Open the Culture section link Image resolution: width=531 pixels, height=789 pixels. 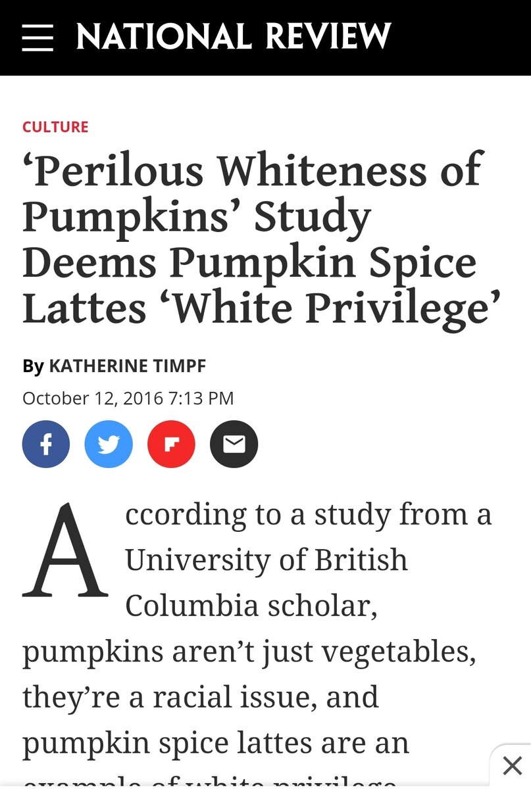pyautogui.click(x=55, y=127)
